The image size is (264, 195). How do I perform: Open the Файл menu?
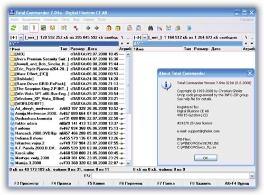[x=14, y=19]
